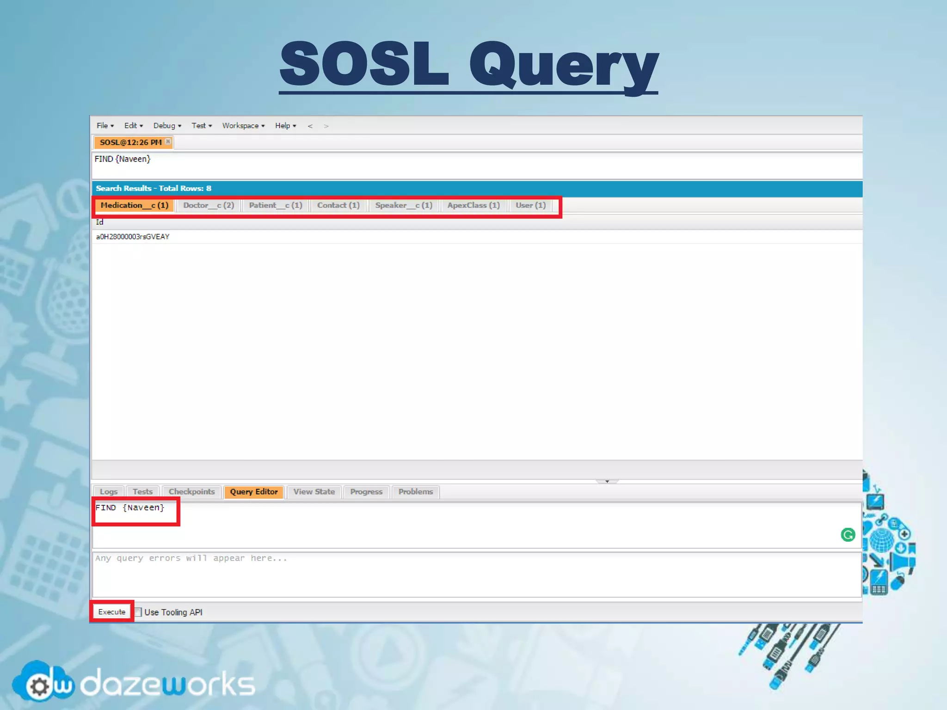
Task: Open the Checkpoints tab
Action: coord(191,492)
